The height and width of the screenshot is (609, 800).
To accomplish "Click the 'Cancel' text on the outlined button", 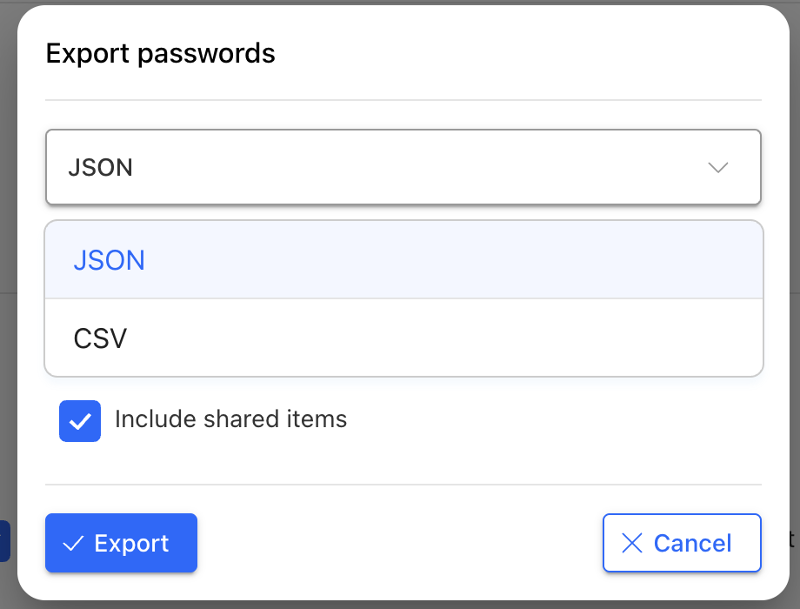I will click(693, 543).
